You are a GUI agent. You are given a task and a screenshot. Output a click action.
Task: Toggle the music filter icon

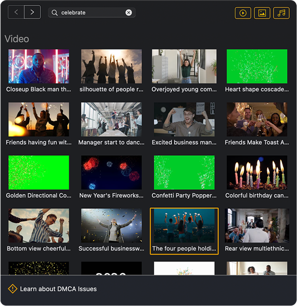click(281, 13)
